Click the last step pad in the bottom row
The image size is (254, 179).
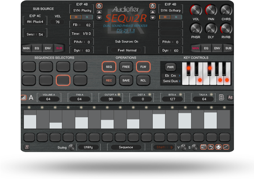click(x=224, y=137)
